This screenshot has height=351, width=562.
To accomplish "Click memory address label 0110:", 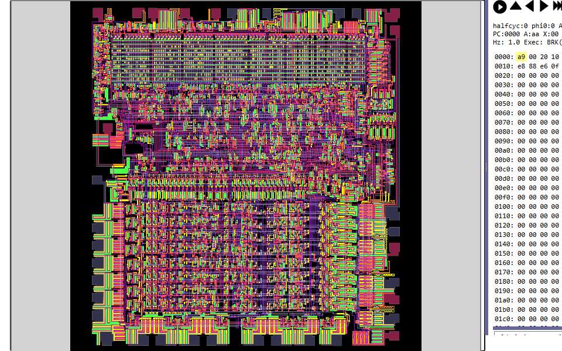I will tap(504, 216).
